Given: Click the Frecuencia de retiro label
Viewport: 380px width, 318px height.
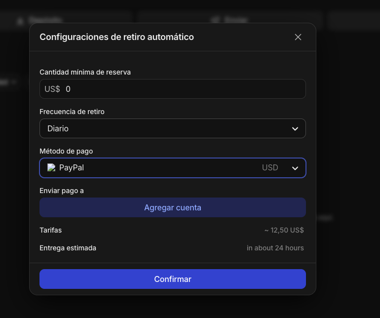Looking at the screenshot, I should pyautogui.click(x=72, y=112).
